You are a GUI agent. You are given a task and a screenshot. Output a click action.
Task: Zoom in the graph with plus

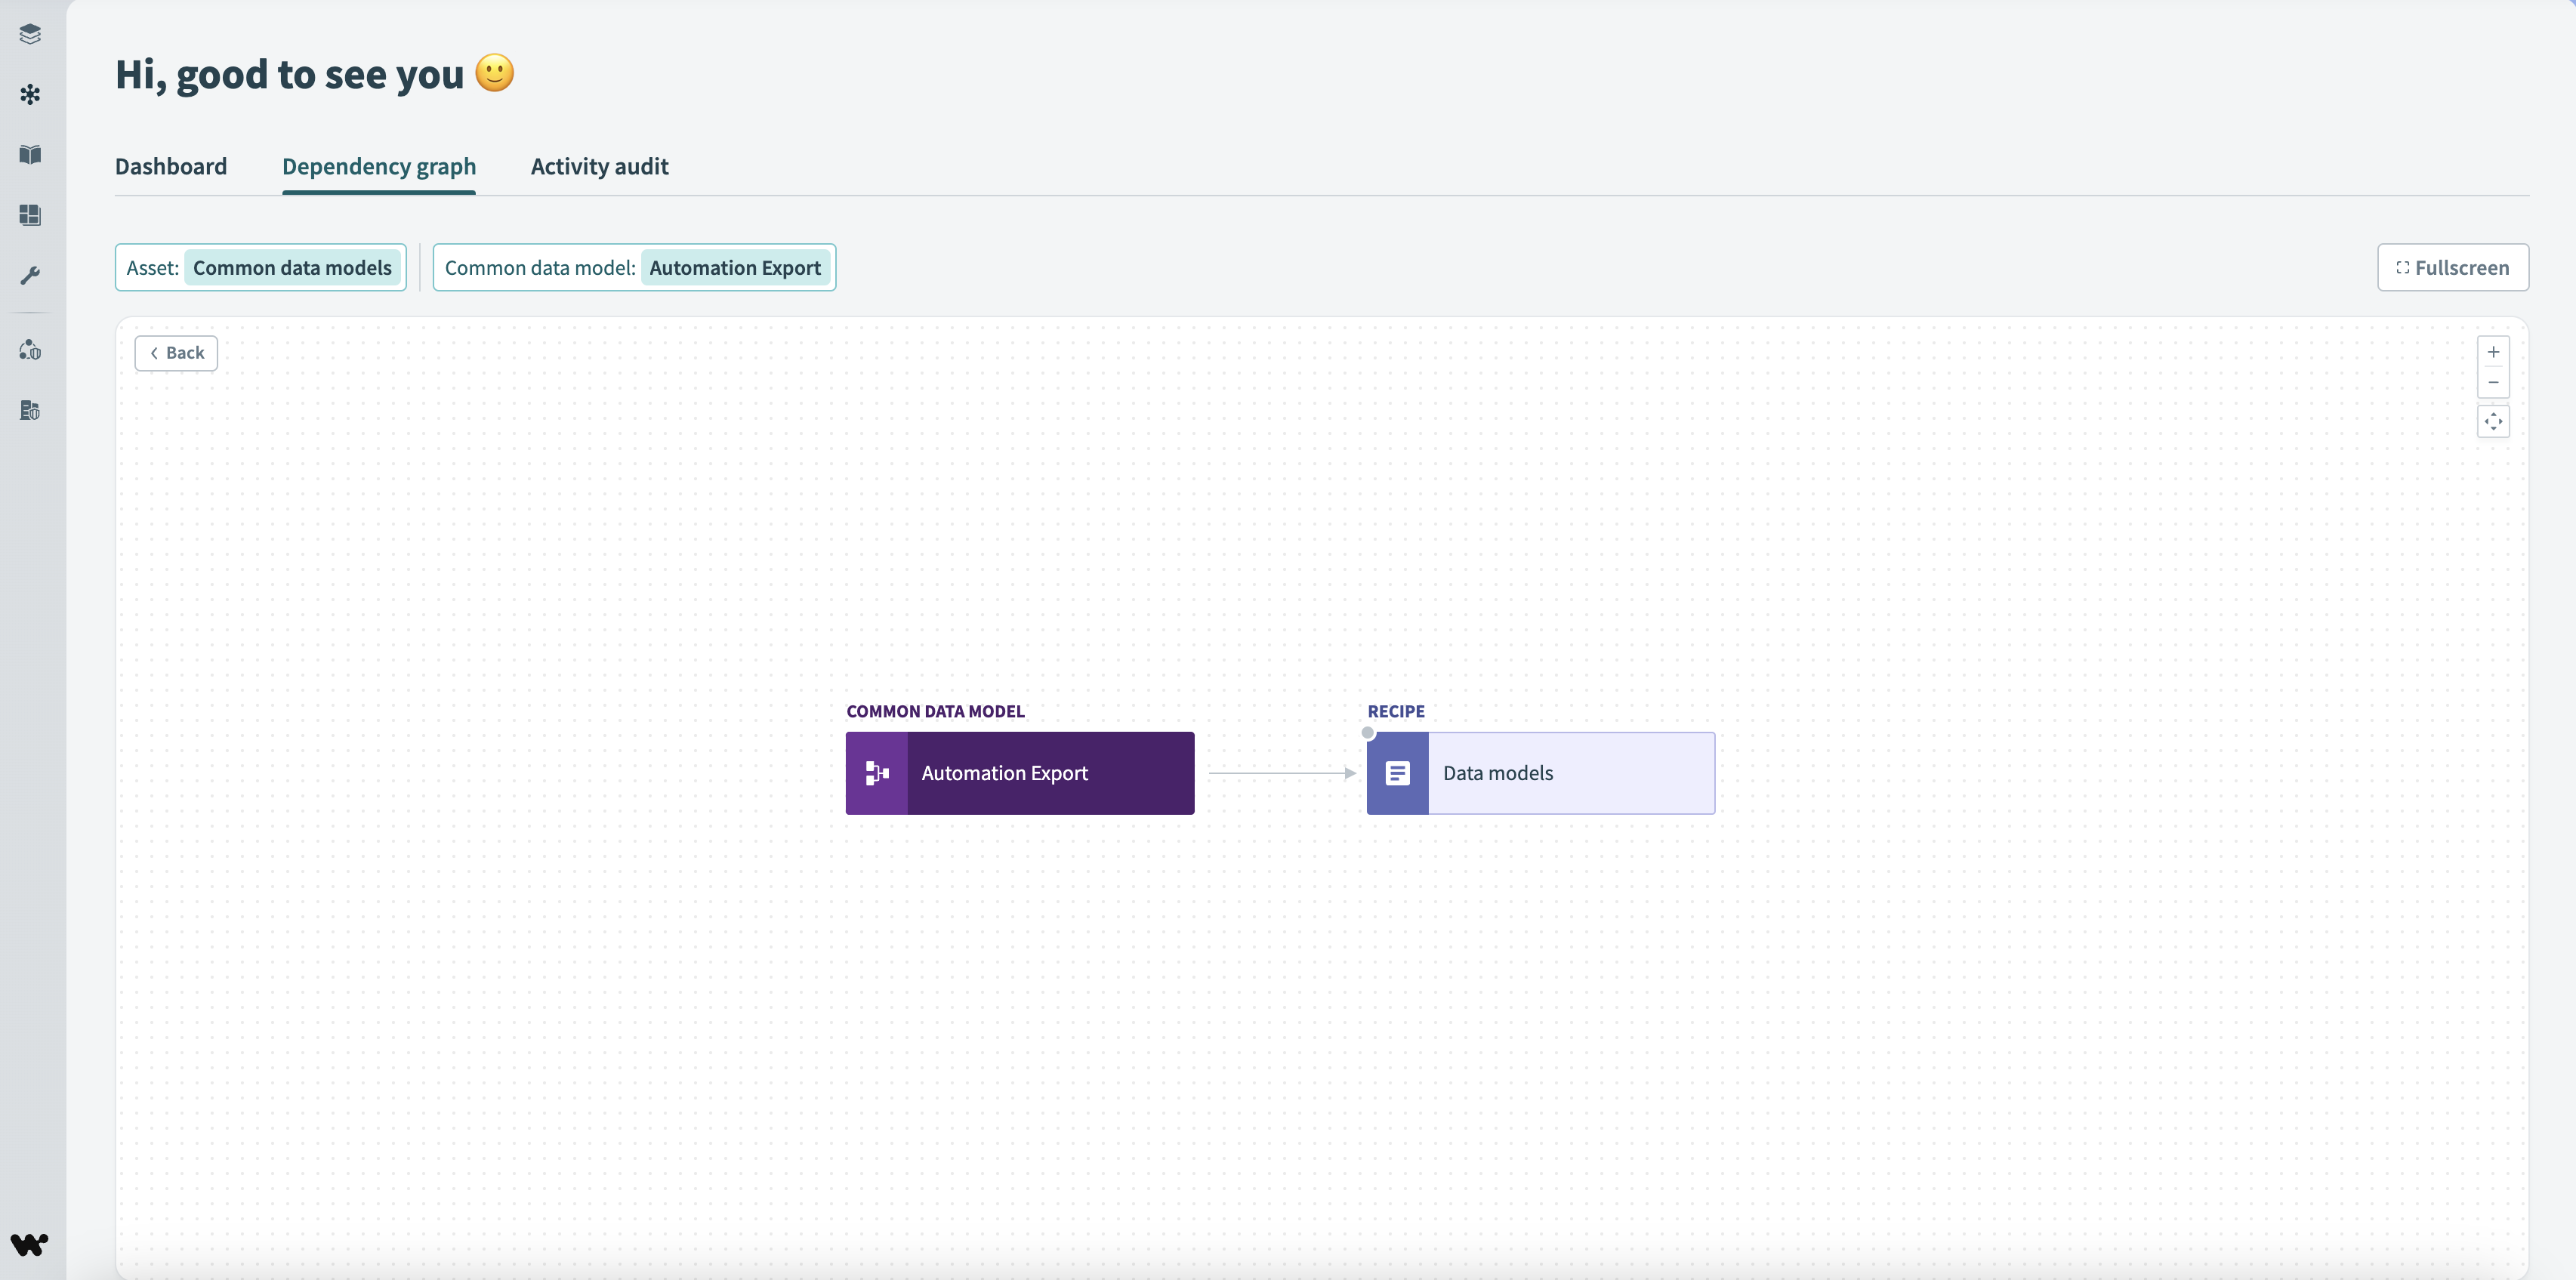pyautogui.click(x=2493, y=352)
